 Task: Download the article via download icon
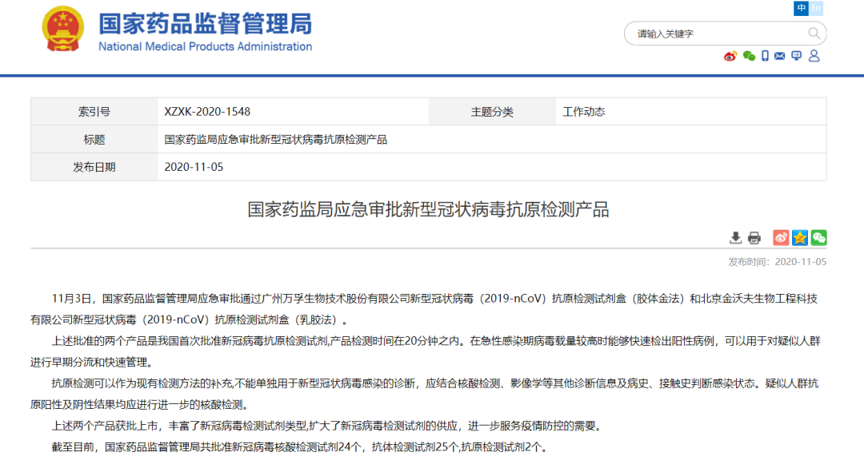point(735,238)
